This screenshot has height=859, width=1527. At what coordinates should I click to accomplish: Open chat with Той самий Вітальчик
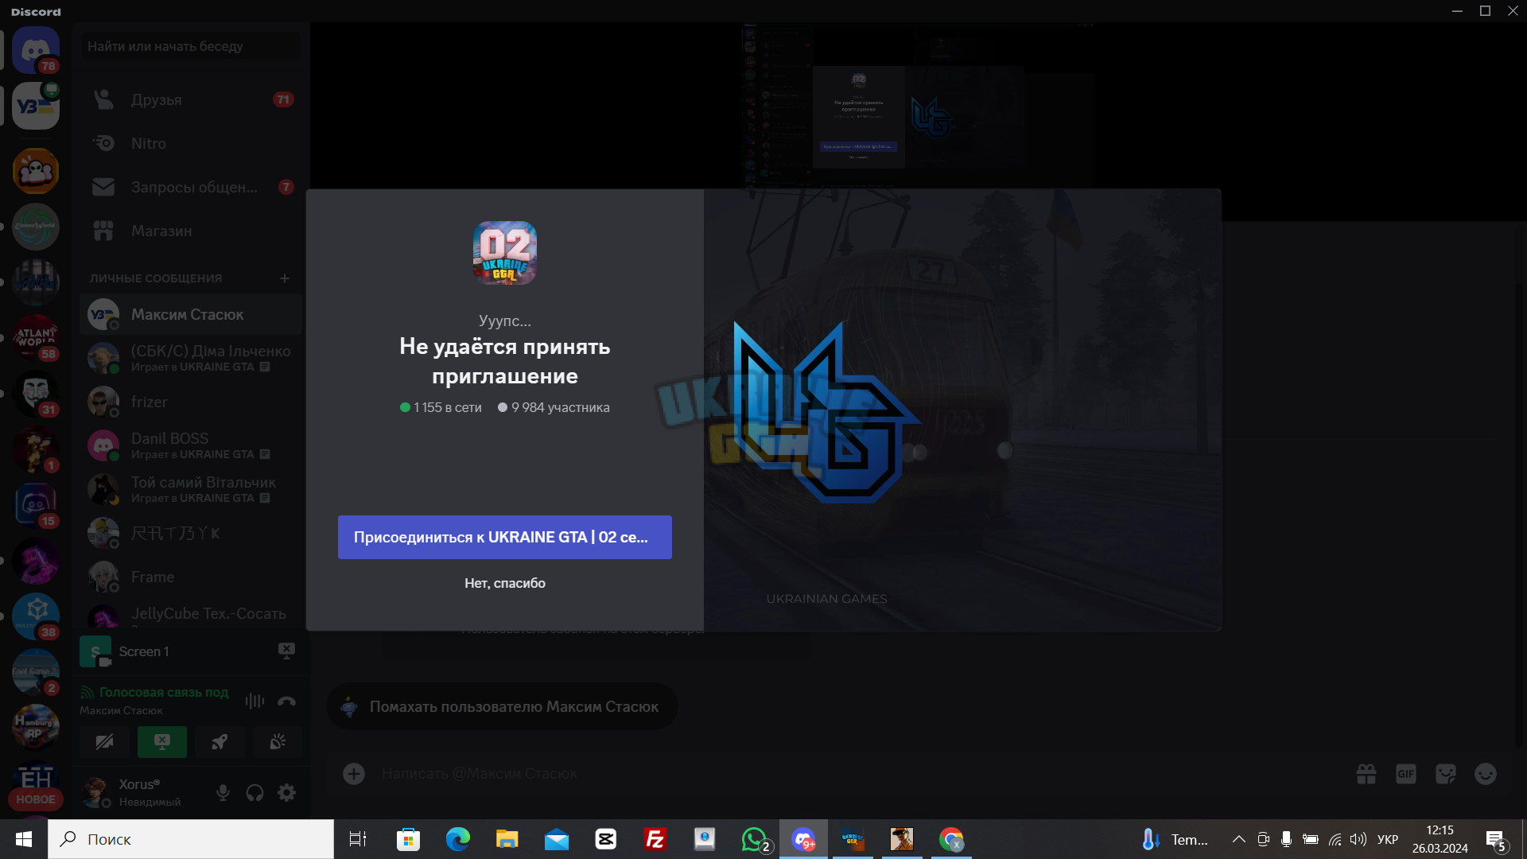[x=191, y=489]
